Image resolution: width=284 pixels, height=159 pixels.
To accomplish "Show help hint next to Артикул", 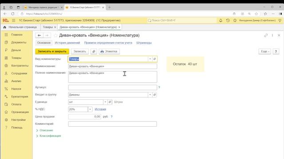I will 159,87.
